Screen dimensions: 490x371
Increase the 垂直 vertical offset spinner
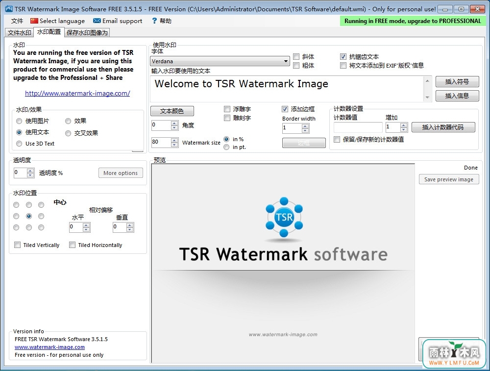pos(130,225)
